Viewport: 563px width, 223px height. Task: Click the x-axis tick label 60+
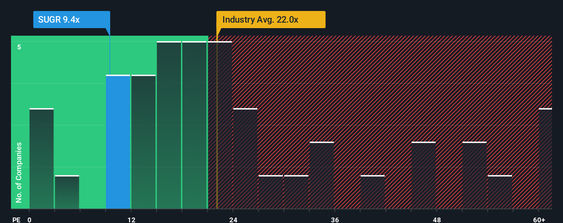click(539, 220)
